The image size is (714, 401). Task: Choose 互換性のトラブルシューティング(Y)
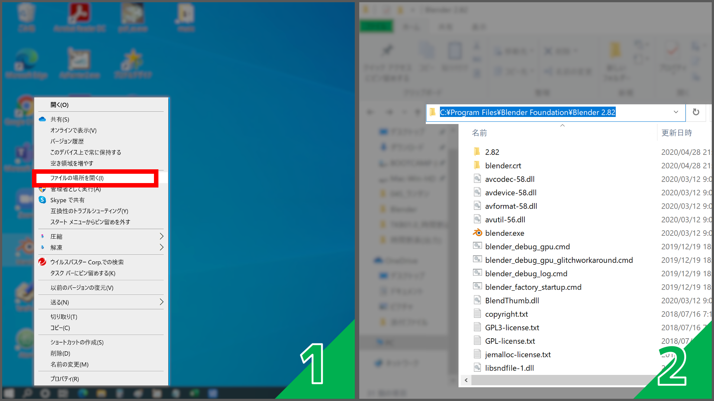(x=101, y=211)
